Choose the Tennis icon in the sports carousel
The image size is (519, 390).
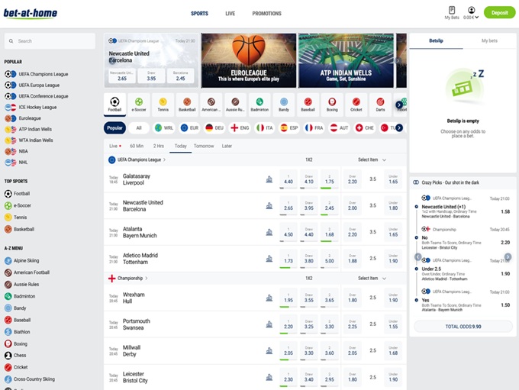tap(163, 105)
